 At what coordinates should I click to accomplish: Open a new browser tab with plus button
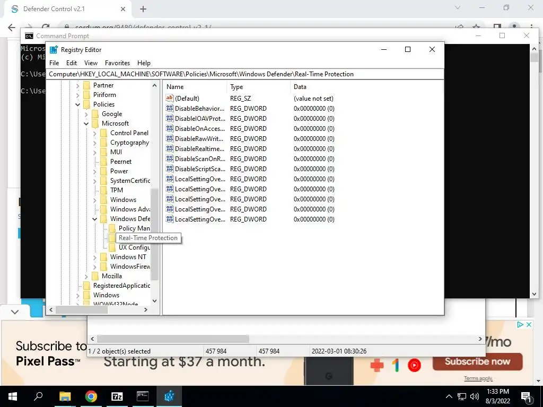click(143, 10)
